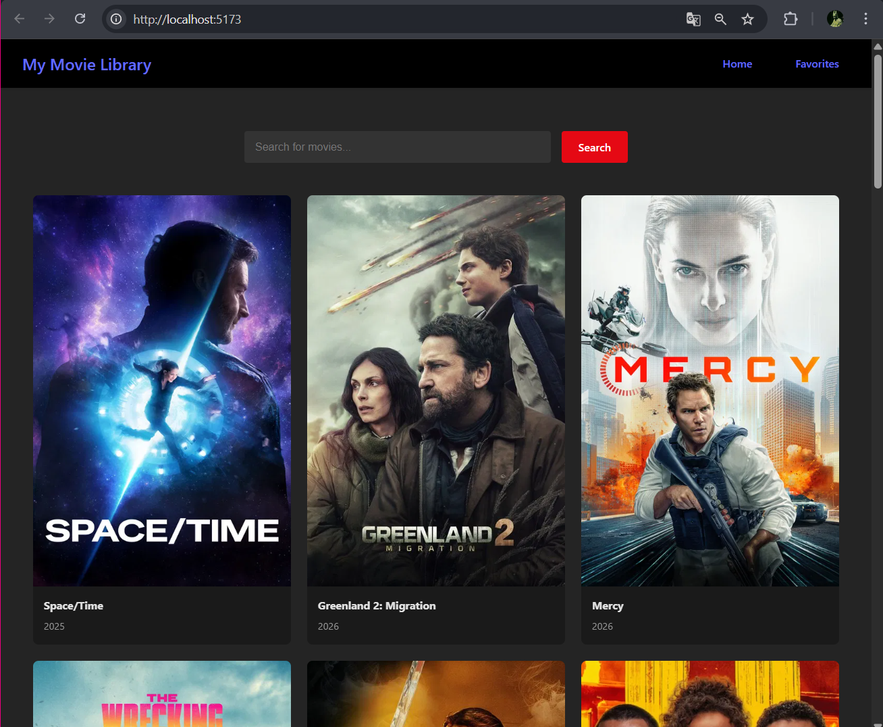Bookmark this page with star icon
Image resolution: width=883 pixels, height=727 pixels.
click(x=747, y=19)
